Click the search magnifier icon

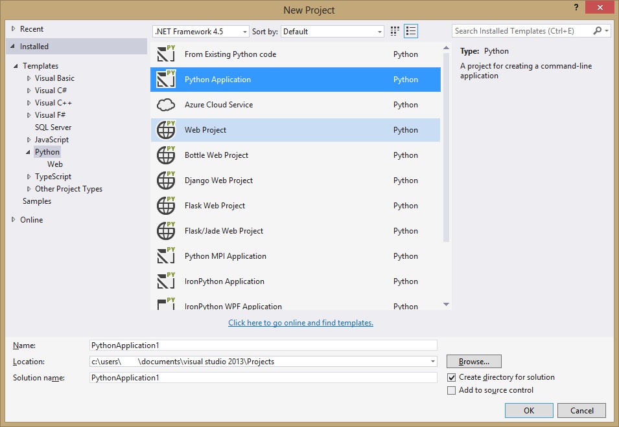(x=598, y=30)
